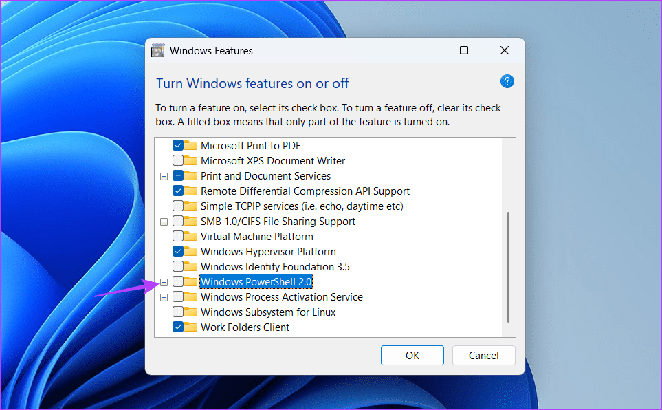
Task: Uncheck the Windows Hypervisor Platform checkbox
Action: [178, 252]
